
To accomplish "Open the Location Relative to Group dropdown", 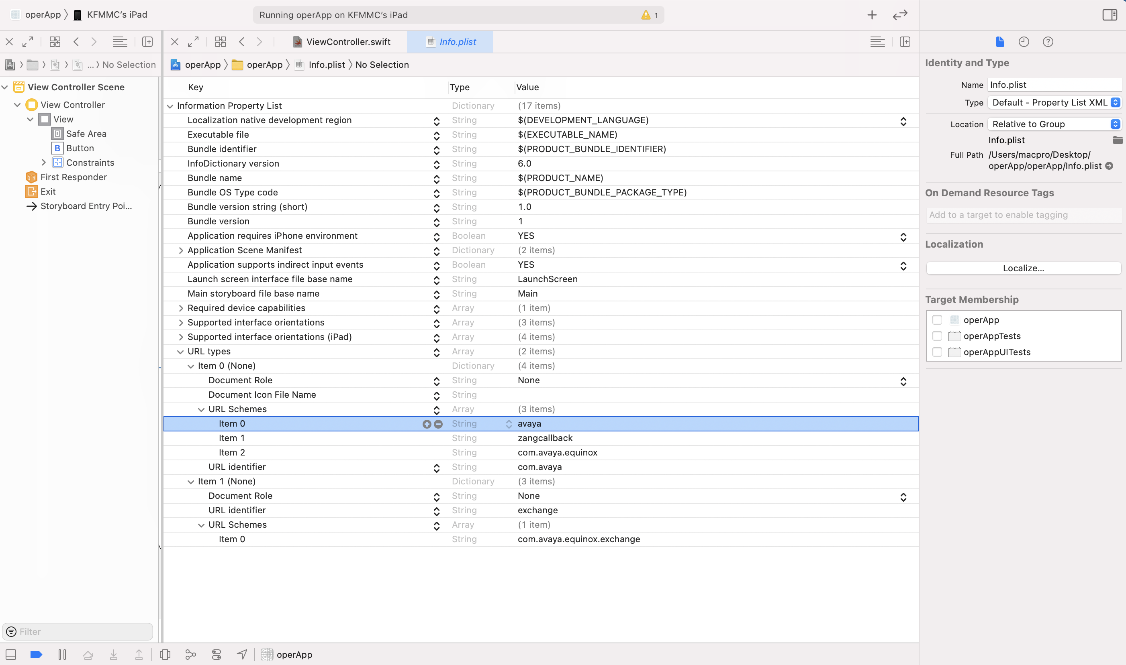I will coord(1054,124).
